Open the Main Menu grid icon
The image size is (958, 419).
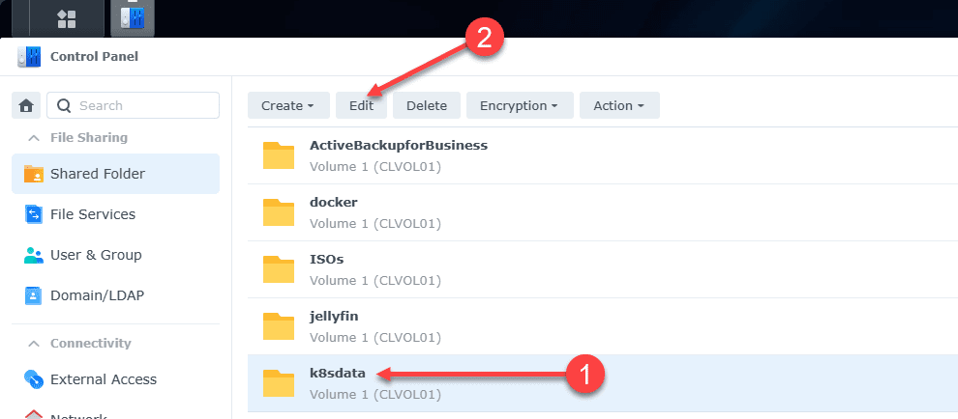tap(67, 18)
